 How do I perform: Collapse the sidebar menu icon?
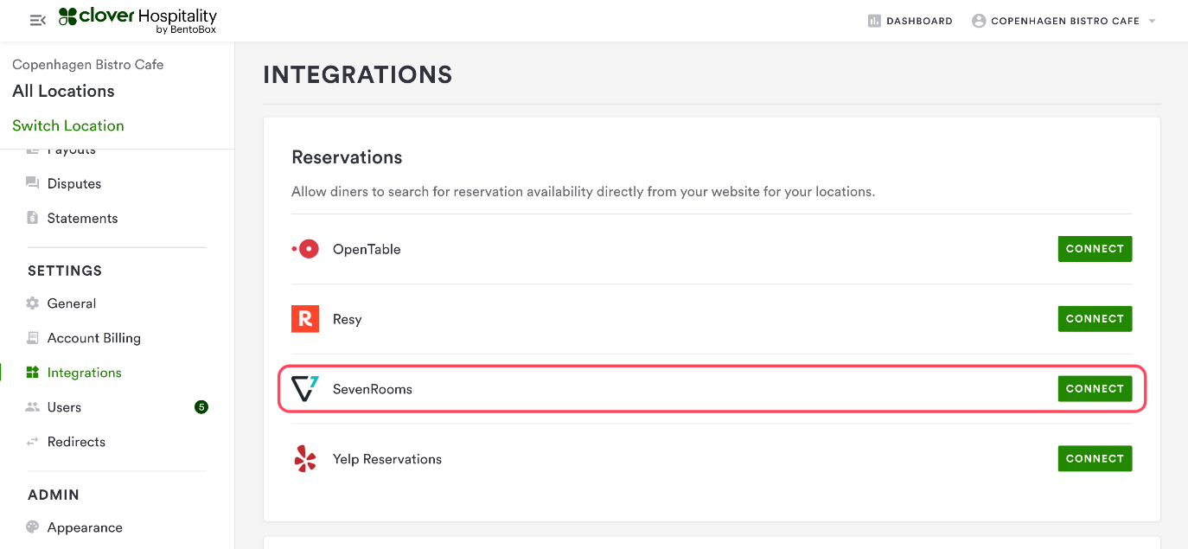click(x=37, y=20)
